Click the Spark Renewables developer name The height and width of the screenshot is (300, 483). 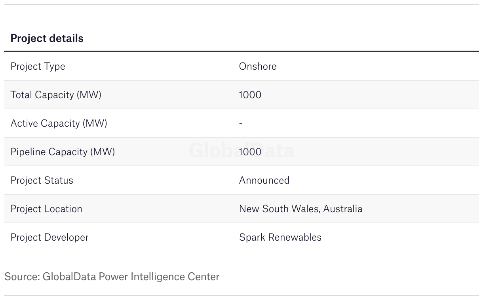tap(280, 237)
